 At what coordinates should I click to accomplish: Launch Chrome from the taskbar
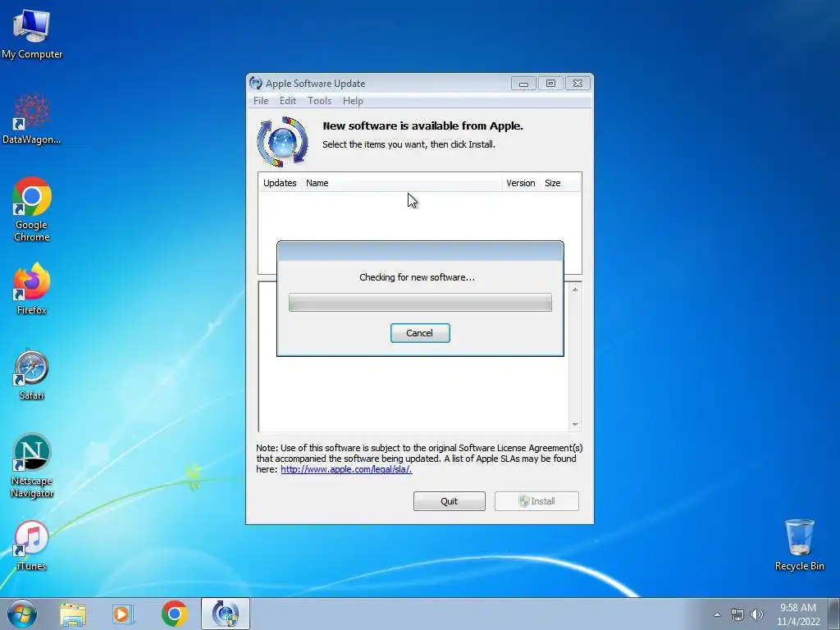tap(174, 614)
